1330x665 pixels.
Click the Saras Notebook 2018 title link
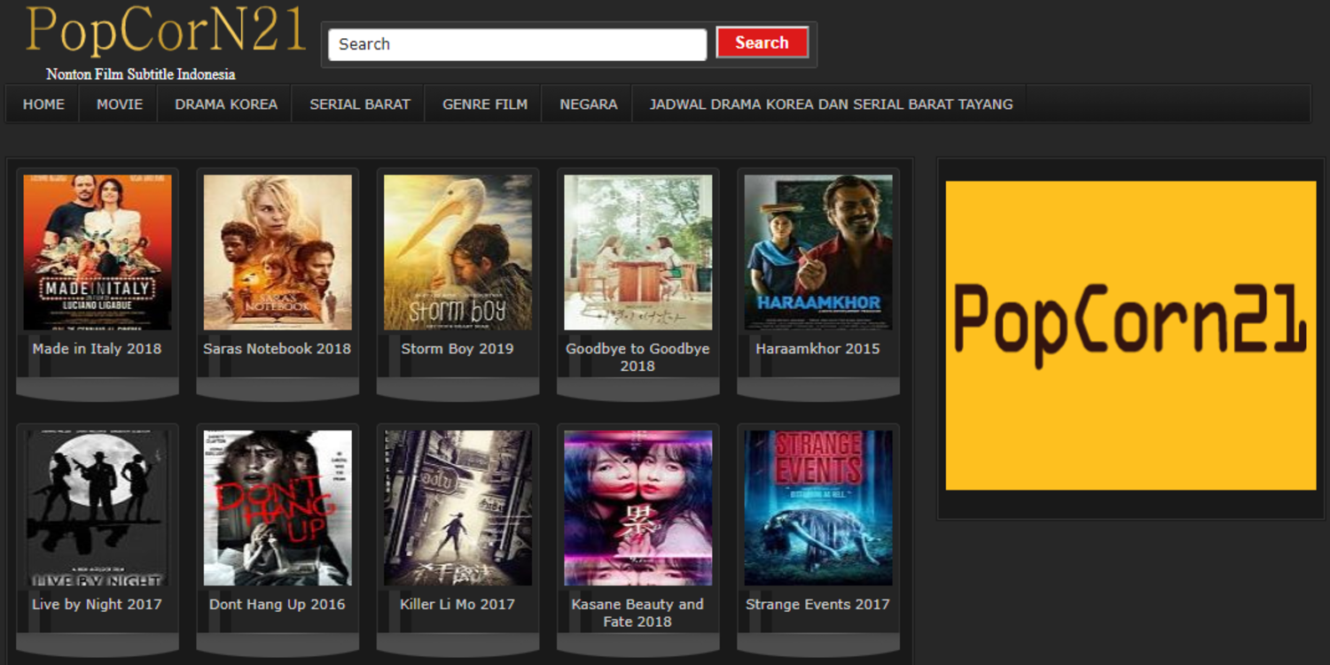click(278, 349)
